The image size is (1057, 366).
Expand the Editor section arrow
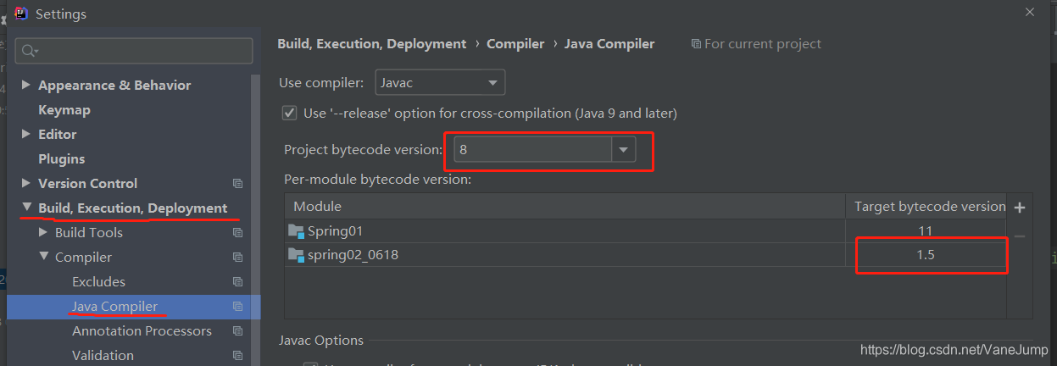pos(26,134)
